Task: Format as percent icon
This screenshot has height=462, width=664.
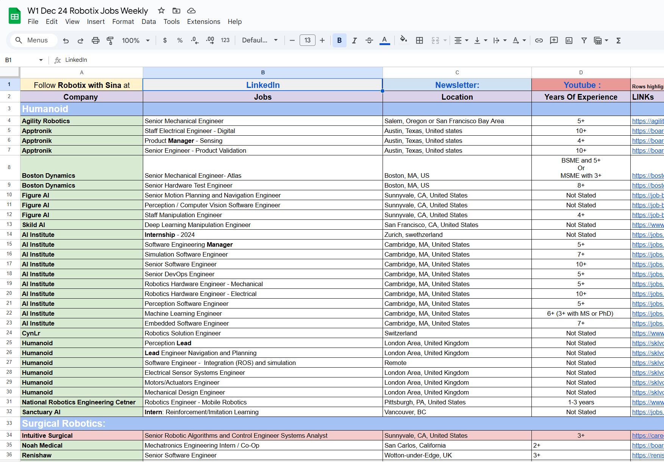Action: tap(180, 40)
